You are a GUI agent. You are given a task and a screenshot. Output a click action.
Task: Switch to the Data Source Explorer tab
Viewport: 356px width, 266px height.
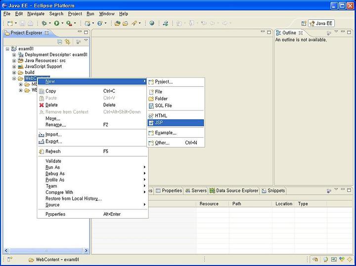tap(234, 191)
